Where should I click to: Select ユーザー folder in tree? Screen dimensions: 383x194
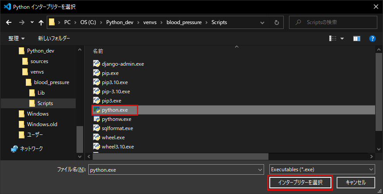point(35,135)
